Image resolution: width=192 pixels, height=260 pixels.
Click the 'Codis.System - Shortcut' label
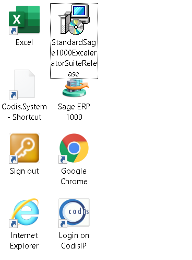click(x=24, y=112)
